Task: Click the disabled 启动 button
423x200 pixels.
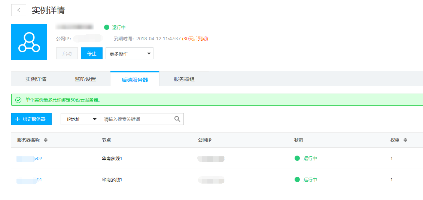Action: click(x=67, y=53)
